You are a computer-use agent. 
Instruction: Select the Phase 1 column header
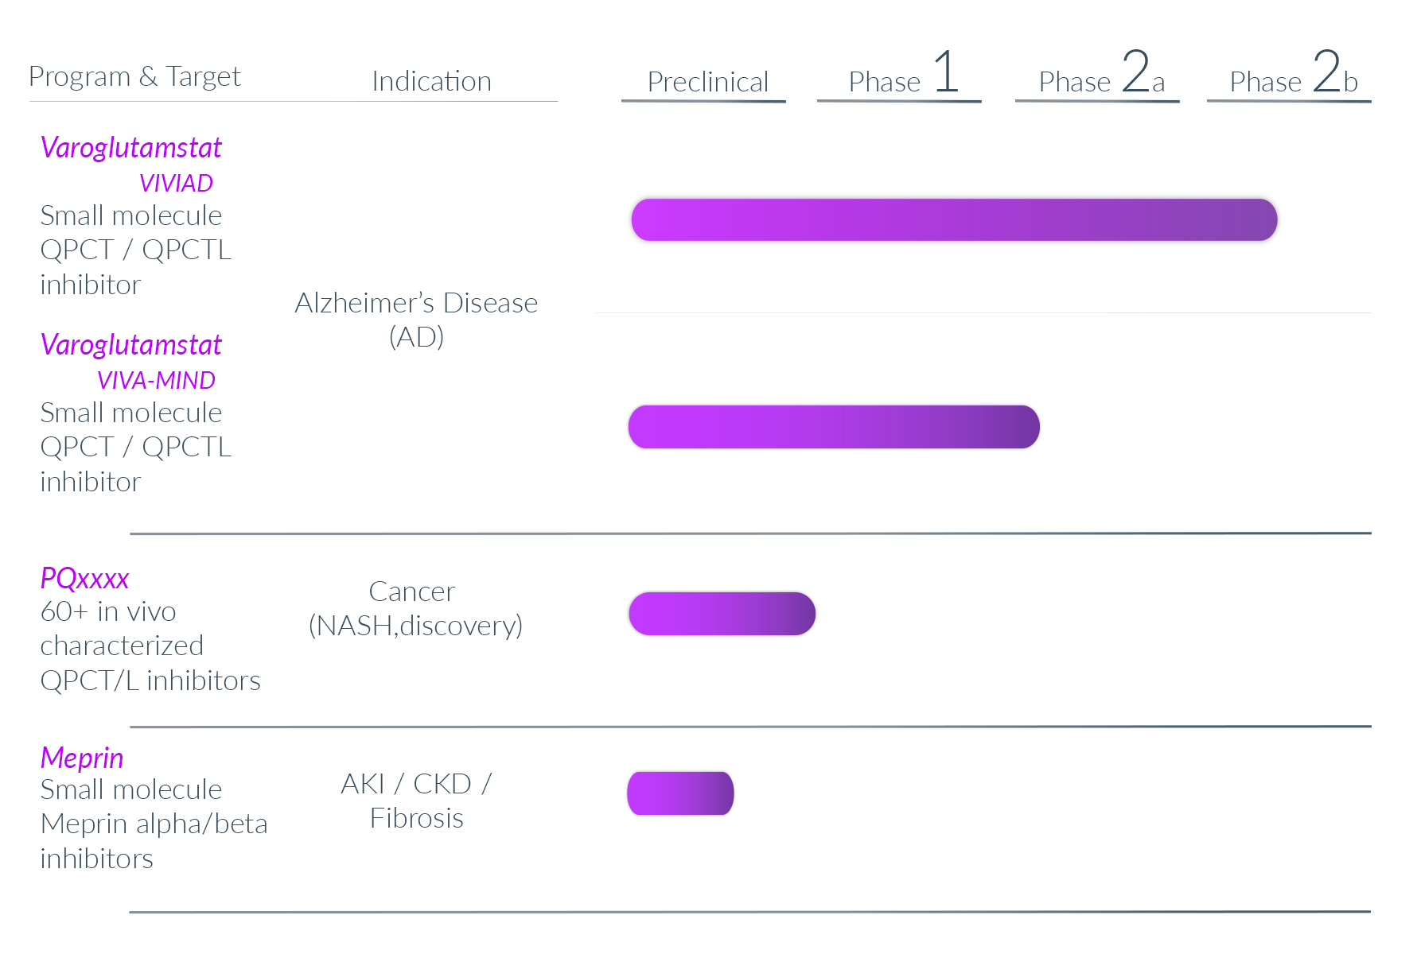(x=903, y=72)
